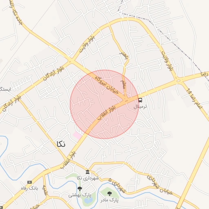
Task: Click the roundabout on بلوار ولایت east
Action: [178, 81]
